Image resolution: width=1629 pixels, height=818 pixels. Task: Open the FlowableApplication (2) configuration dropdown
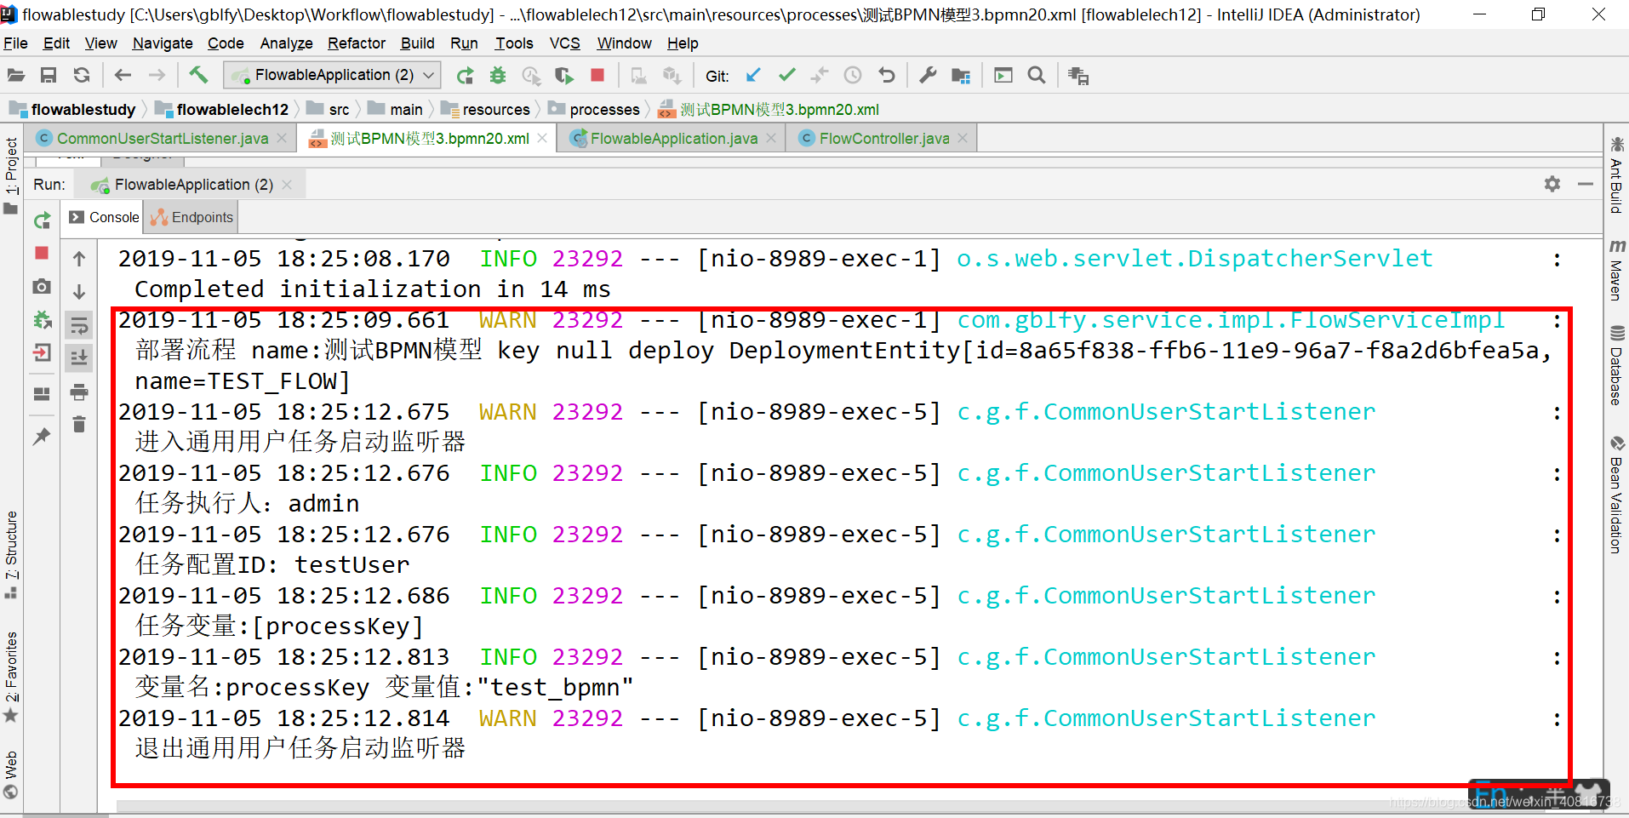pyautogui.click(x=428, y=75)
